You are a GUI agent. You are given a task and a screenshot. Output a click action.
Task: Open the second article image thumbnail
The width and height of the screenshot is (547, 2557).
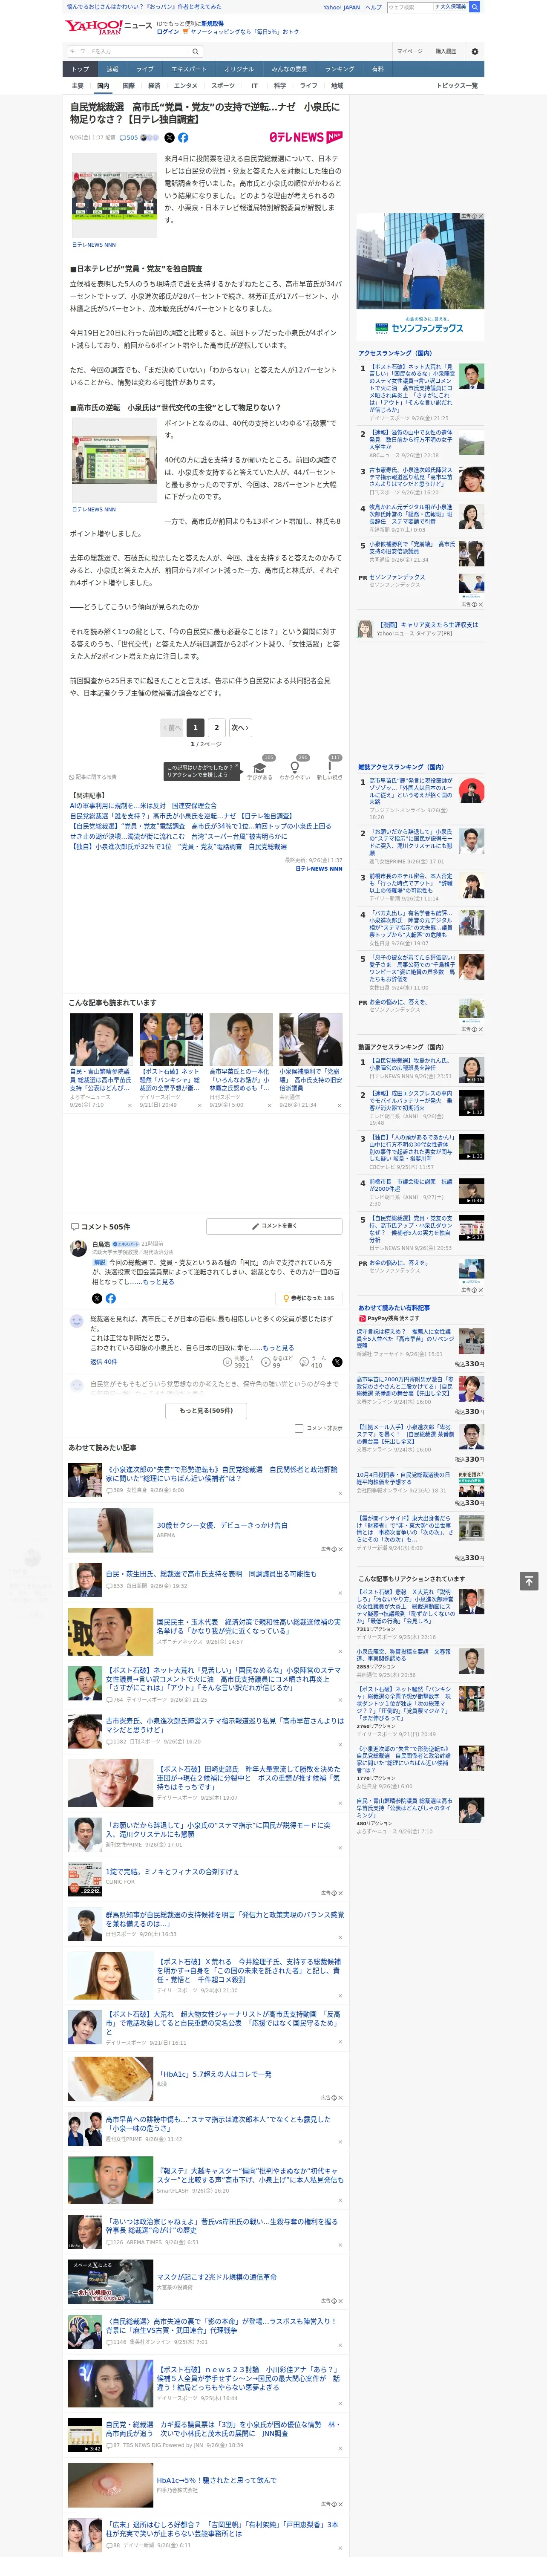[x=114, y=462]
